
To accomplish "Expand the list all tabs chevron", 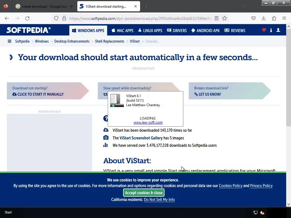I will coord(244,6).
